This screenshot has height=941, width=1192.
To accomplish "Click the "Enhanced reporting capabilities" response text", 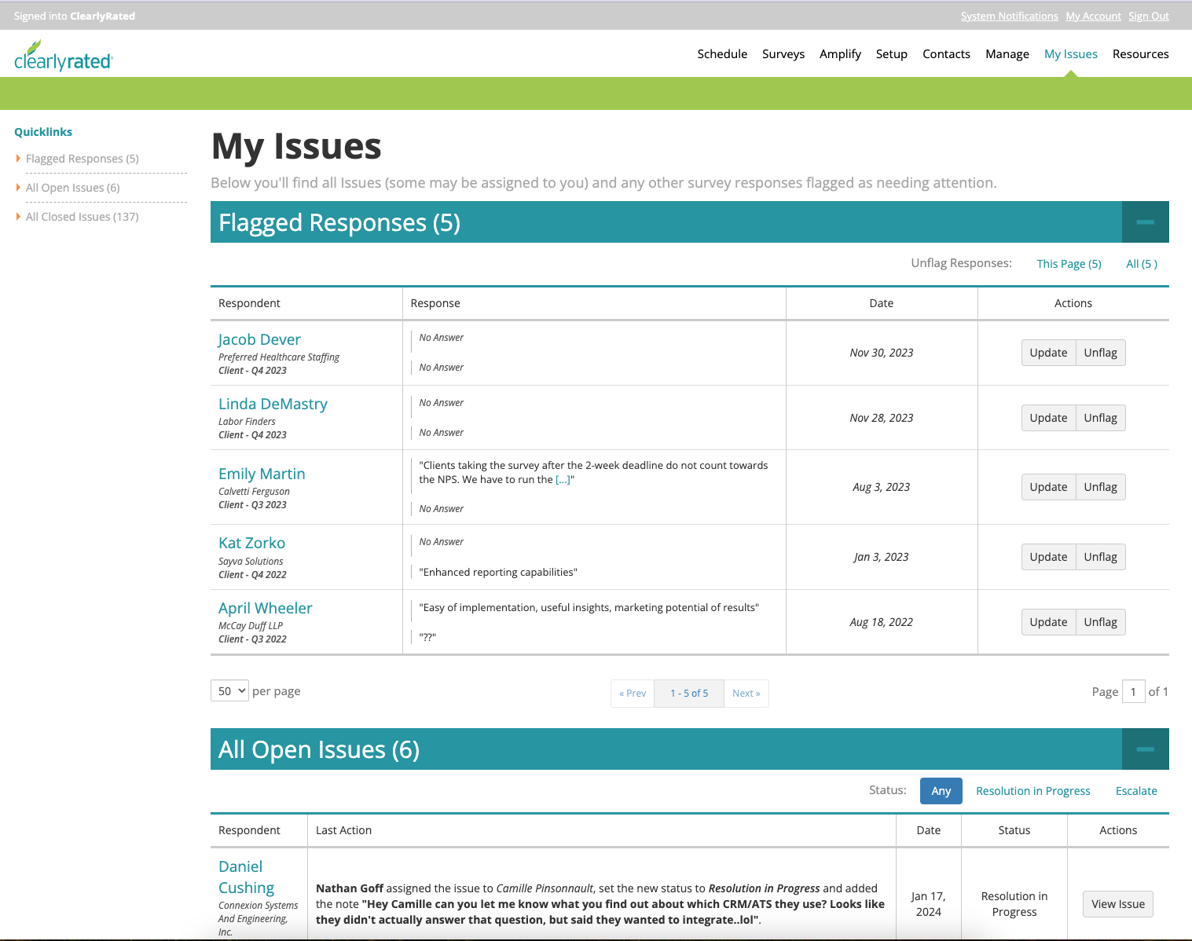I will point(498,573).
